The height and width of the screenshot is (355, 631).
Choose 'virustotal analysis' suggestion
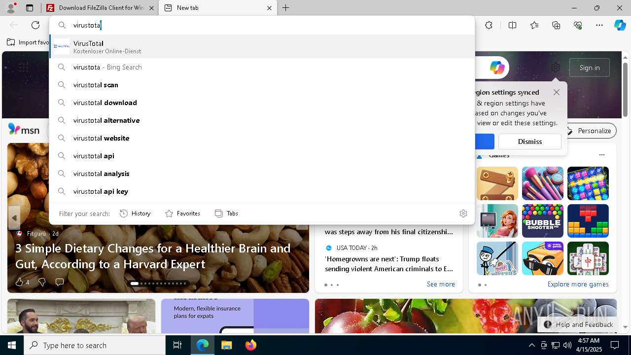[262, 174]
